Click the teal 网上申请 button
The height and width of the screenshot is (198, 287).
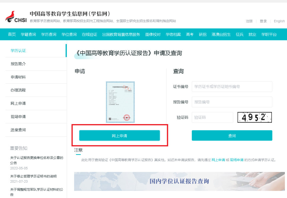point(119,136)
